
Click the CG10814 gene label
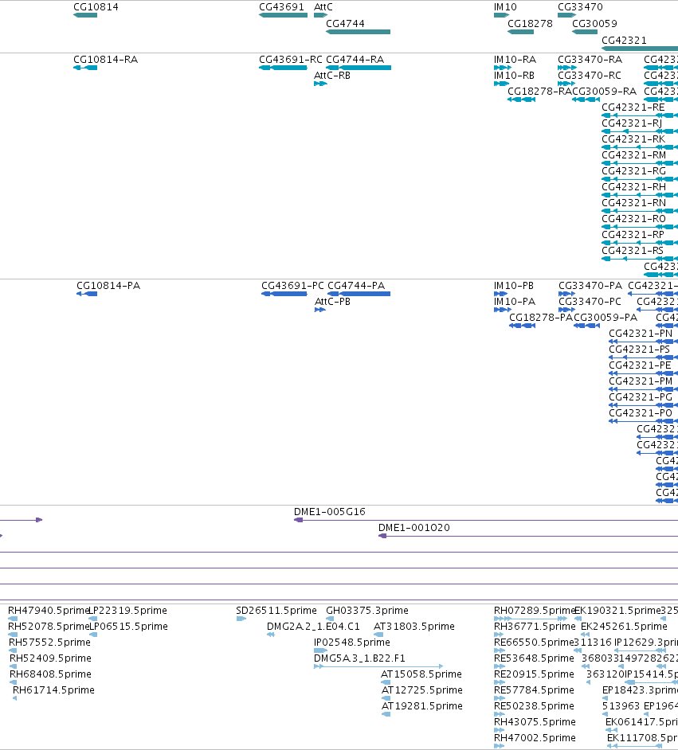click(x=96, y=7)
